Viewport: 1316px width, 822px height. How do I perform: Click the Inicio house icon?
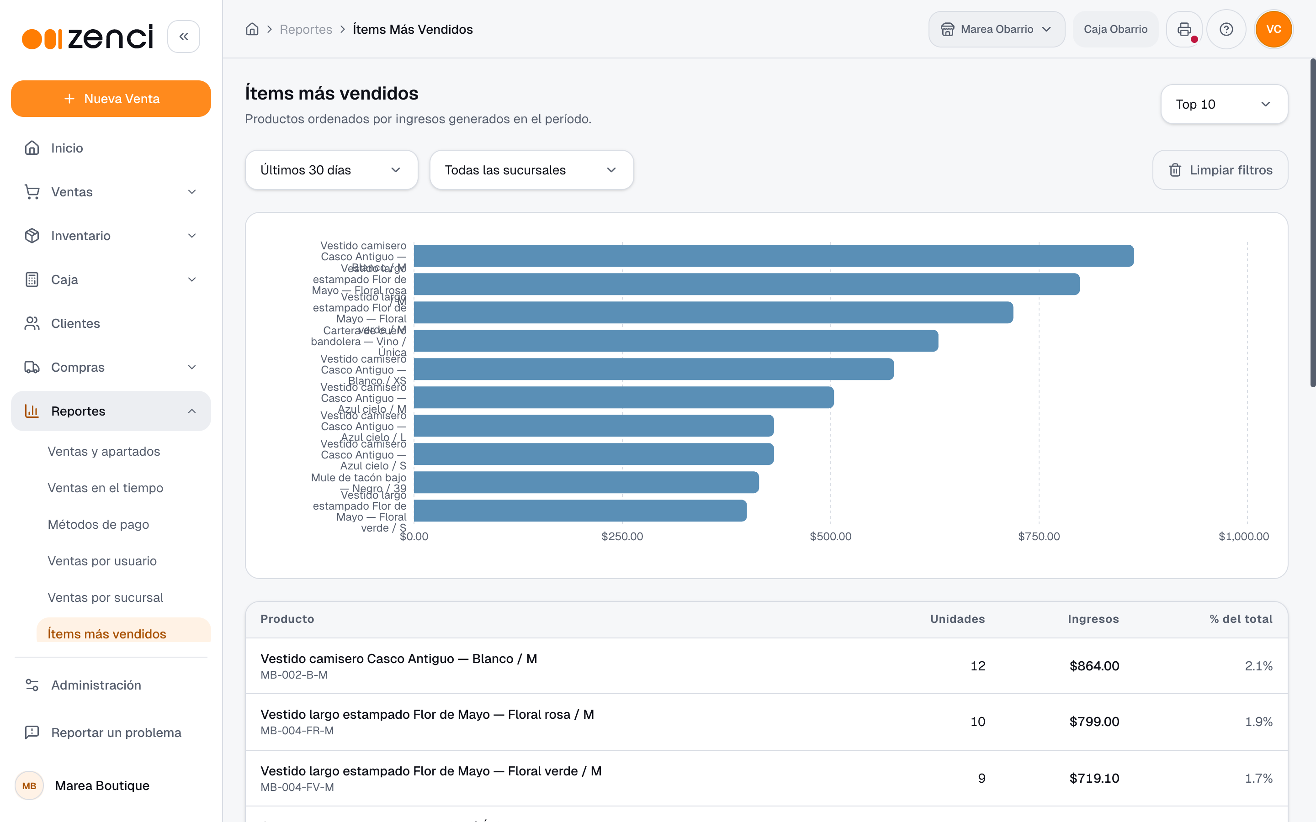coord(32,148)
